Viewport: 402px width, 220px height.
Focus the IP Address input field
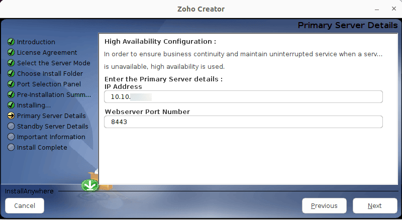(243, 96)
